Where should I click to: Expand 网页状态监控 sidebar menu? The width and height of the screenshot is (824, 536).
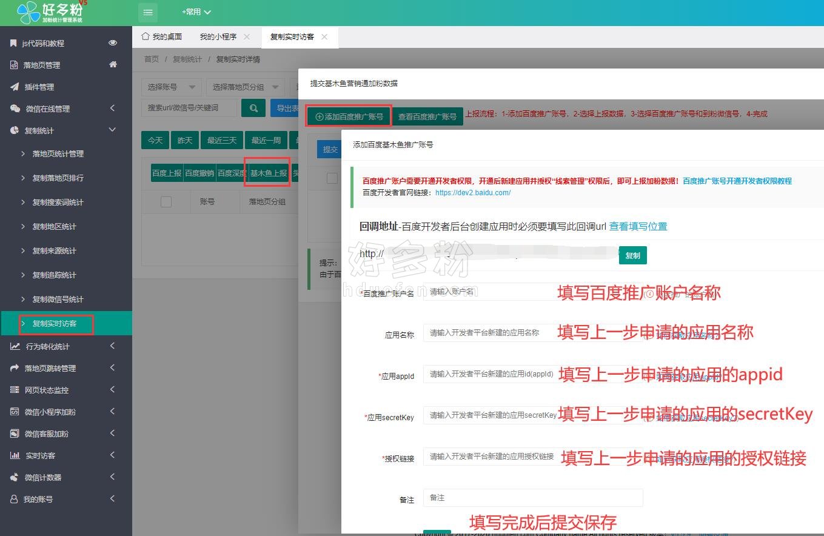click(x=66, y=390)
